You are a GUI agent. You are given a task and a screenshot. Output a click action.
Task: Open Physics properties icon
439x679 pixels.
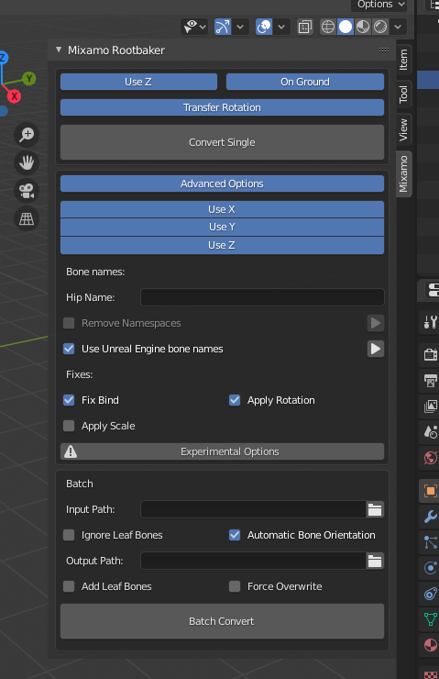(x=431, y=568)
